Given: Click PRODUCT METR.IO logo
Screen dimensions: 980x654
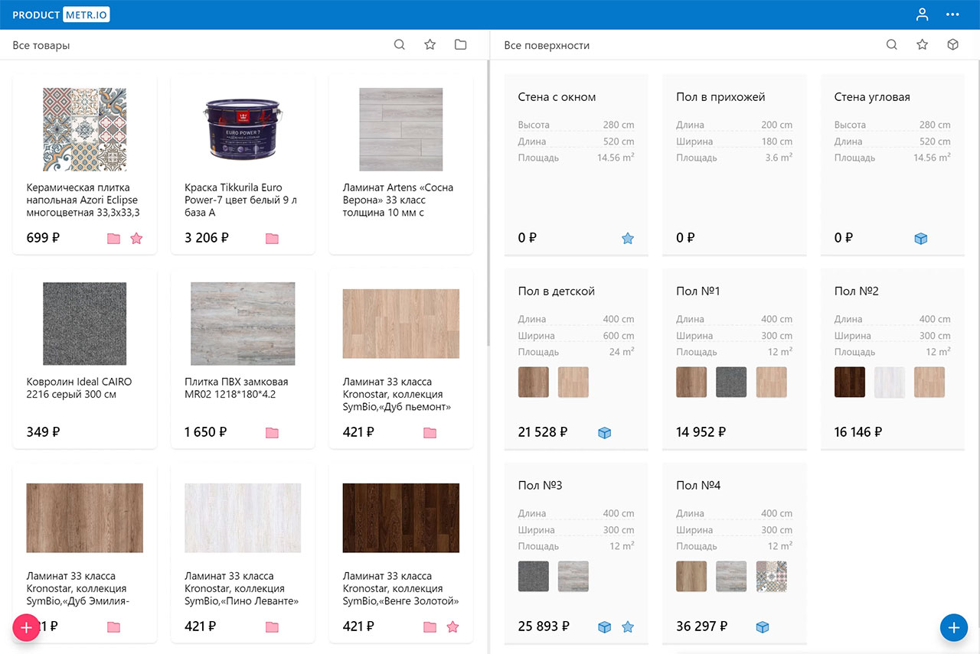Looking at the screenshot, I should point(61,15).
